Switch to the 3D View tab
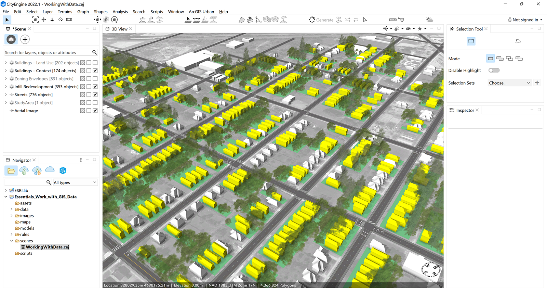Image resolution: width=547 pixels, height=291 pixels. pyautogui.click(x=119, y=29)
